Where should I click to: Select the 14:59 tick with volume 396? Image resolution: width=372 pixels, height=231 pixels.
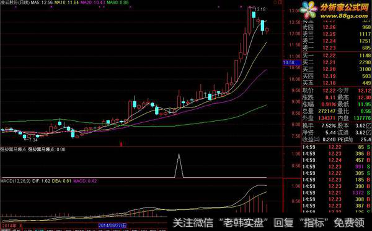click(337, 154)
